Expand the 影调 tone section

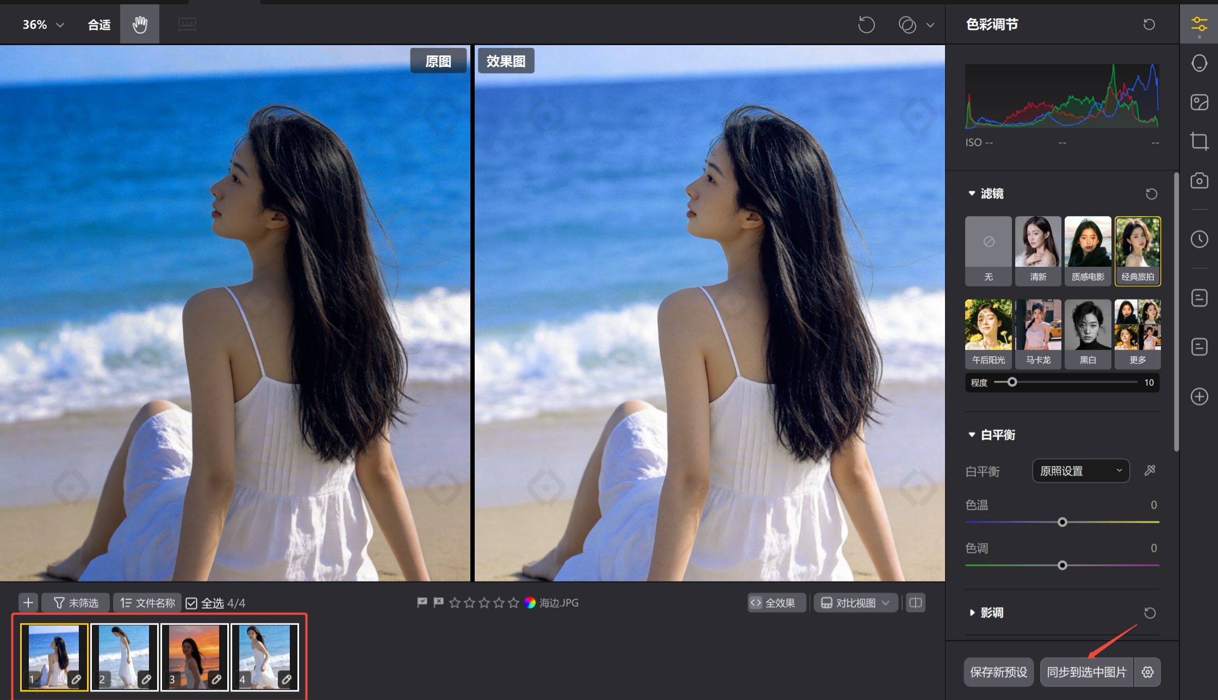[x=972, y=612]
